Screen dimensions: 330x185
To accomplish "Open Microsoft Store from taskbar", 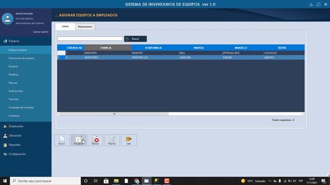I will click(x=106, y=181).
